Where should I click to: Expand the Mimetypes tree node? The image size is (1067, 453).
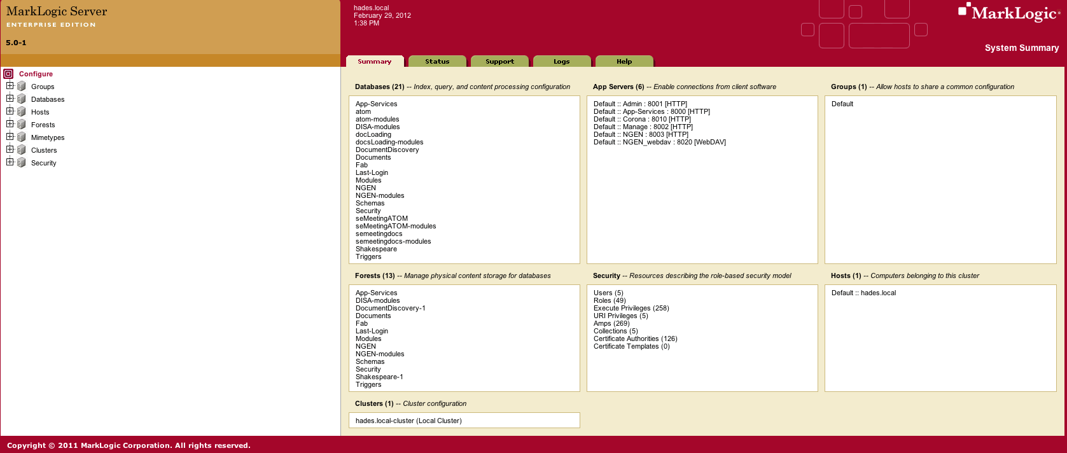point(10,136)
